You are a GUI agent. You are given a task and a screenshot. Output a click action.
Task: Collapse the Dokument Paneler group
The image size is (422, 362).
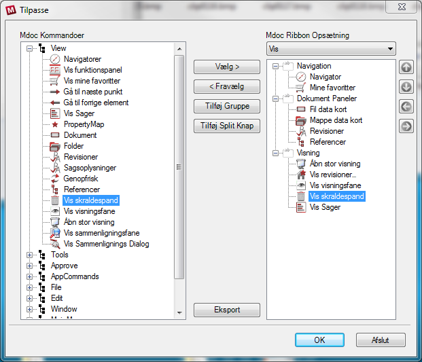[x=275, y=98]
